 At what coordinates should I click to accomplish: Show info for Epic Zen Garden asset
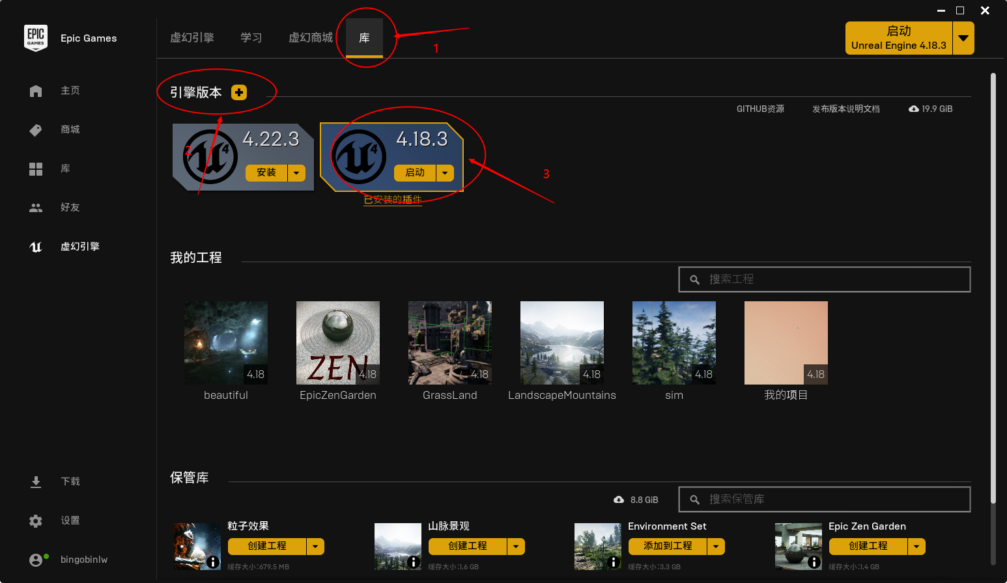pos(814,562)
